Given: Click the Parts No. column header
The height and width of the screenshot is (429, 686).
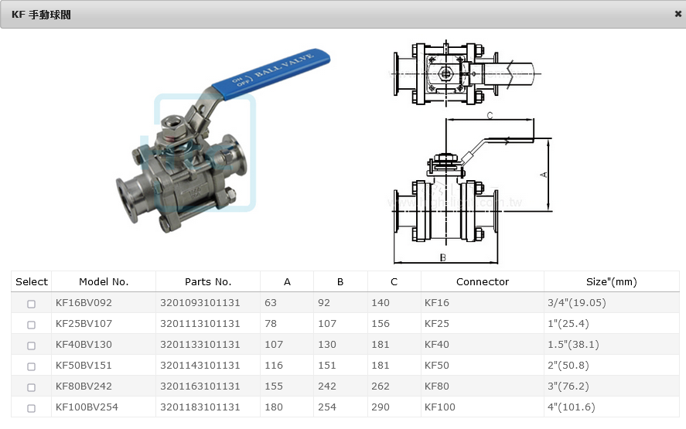Looking at the screenshot, I should (x=208, y=282).
